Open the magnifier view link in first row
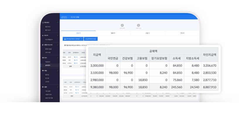The height and width of the screenshot is (114, 240). [x=76, y=57]
